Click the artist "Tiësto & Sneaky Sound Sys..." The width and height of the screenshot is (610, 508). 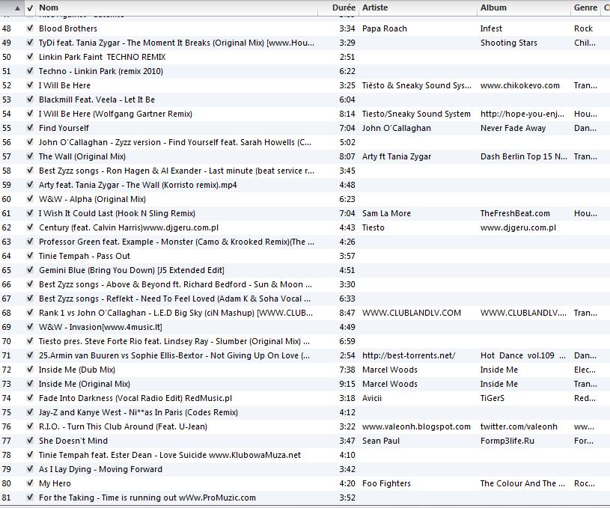(x=417, y=85)
